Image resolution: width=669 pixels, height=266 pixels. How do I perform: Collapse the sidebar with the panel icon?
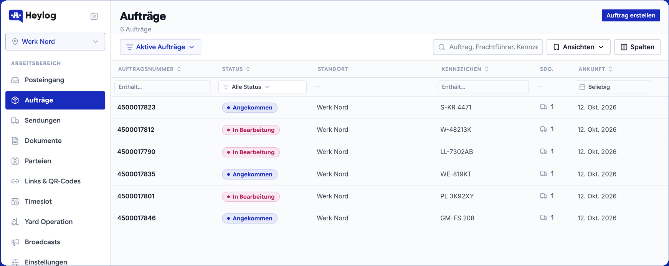tap(94, 16)
